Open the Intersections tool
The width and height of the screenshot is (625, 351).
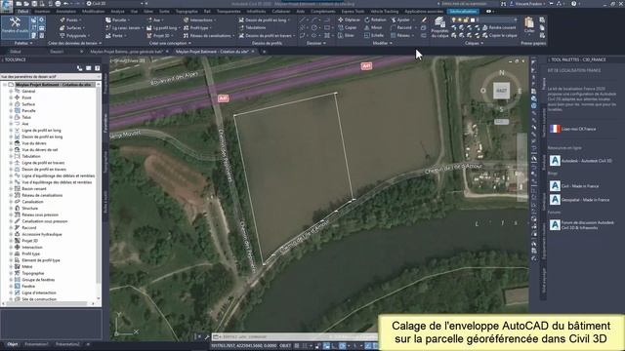[200, 19]
